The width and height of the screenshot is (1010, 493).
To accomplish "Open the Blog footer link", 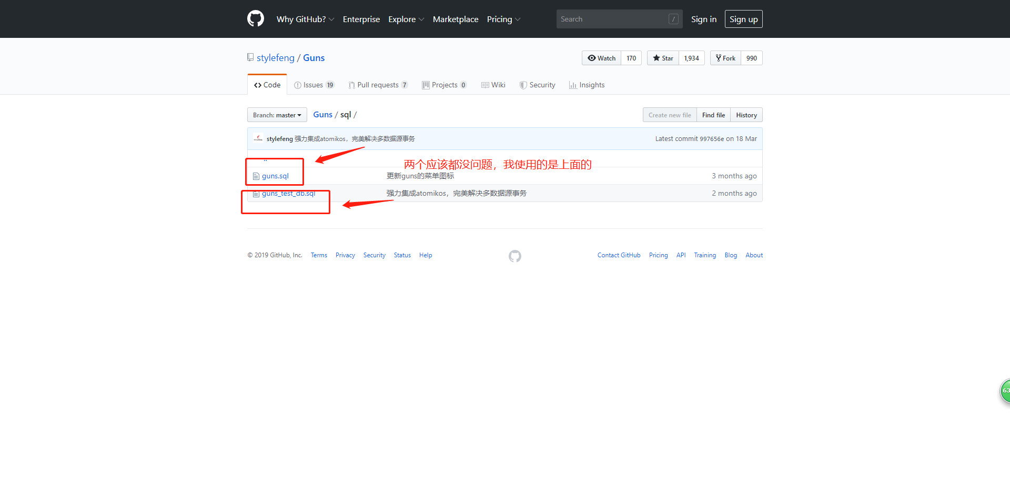I will (731, 255).
